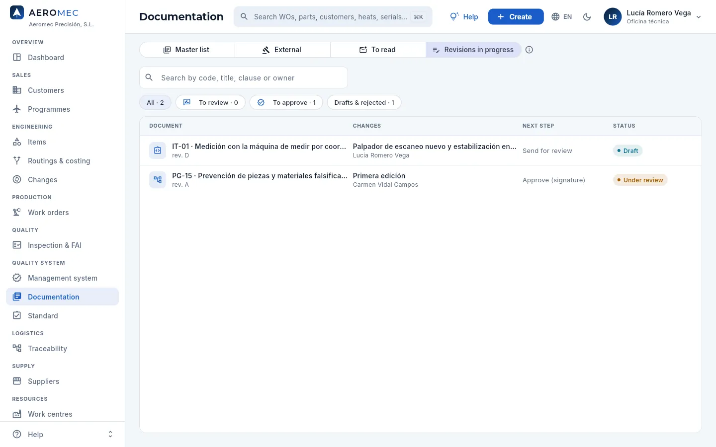This screenshot has height=447, width=716.
Task: Open Work centres in the sidebar
Action: pyautogui.click(x=63, y=414)
